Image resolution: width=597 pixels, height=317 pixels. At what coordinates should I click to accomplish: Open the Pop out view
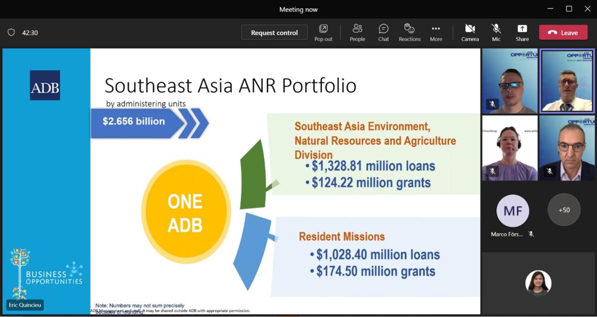(323, 33)
